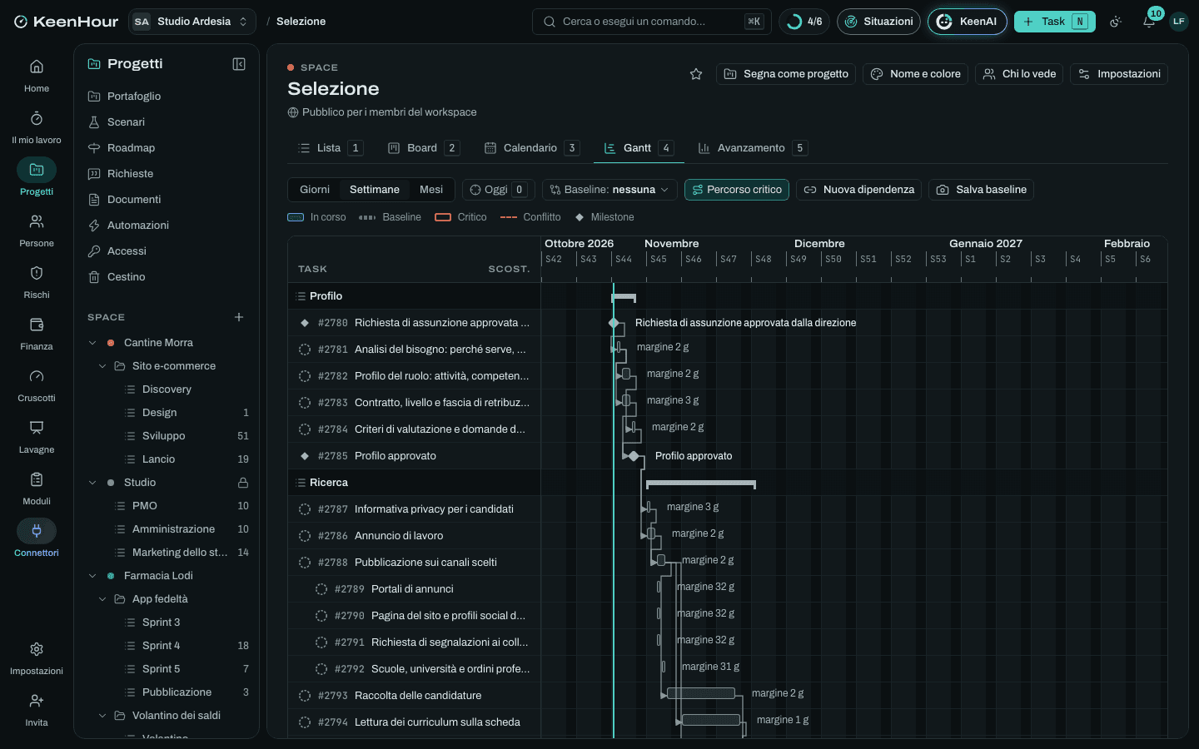This screenshot has width=1199, height=749.
Task: Mark task #2781 Analisi del bisogno complete
Action: tap(305, 350)
